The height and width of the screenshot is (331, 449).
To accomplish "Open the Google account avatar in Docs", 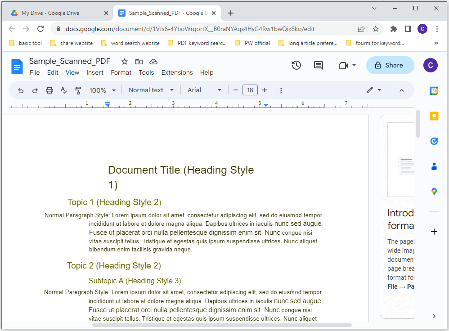I will coord(430,65).
